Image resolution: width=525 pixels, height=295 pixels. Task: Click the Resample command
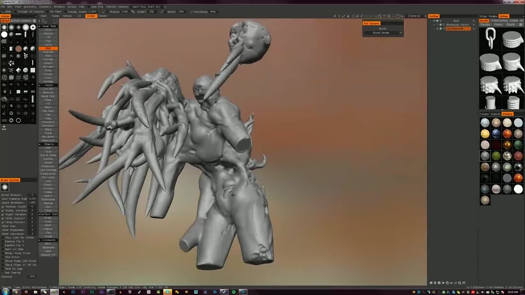48,247
